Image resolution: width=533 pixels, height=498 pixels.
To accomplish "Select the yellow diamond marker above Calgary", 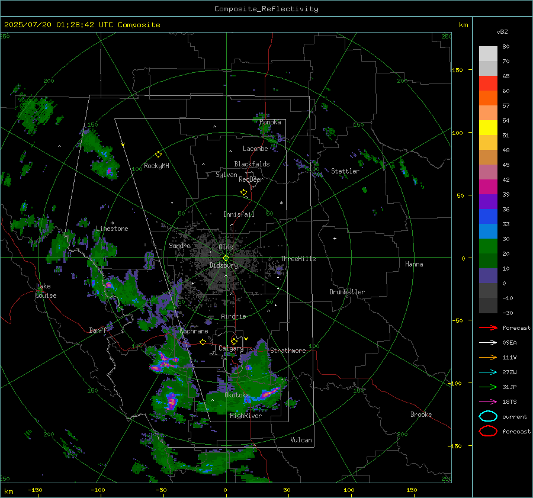I will [x=234, y=341].
